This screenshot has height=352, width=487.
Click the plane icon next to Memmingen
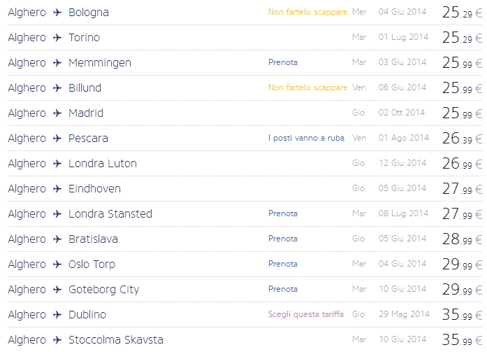pos(57,63)
